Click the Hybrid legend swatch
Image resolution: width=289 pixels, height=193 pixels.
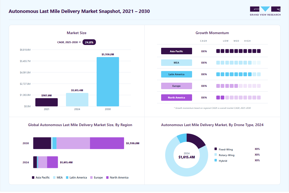tap(216, 160)
